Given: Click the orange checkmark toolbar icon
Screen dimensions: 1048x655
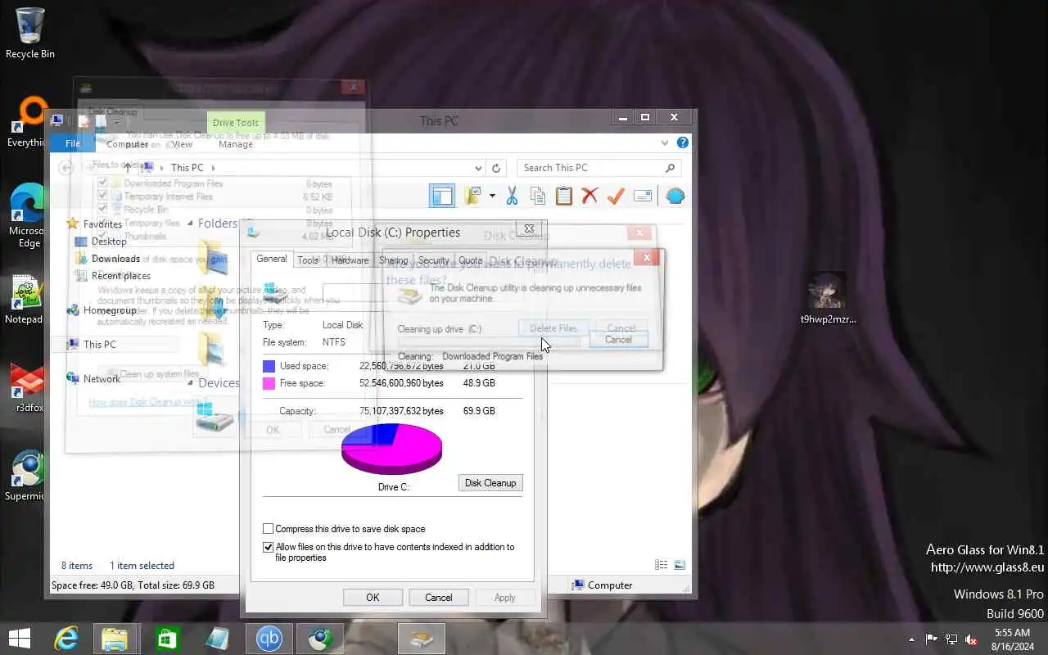Looking at the screenshot, I should tap(616, 196).
